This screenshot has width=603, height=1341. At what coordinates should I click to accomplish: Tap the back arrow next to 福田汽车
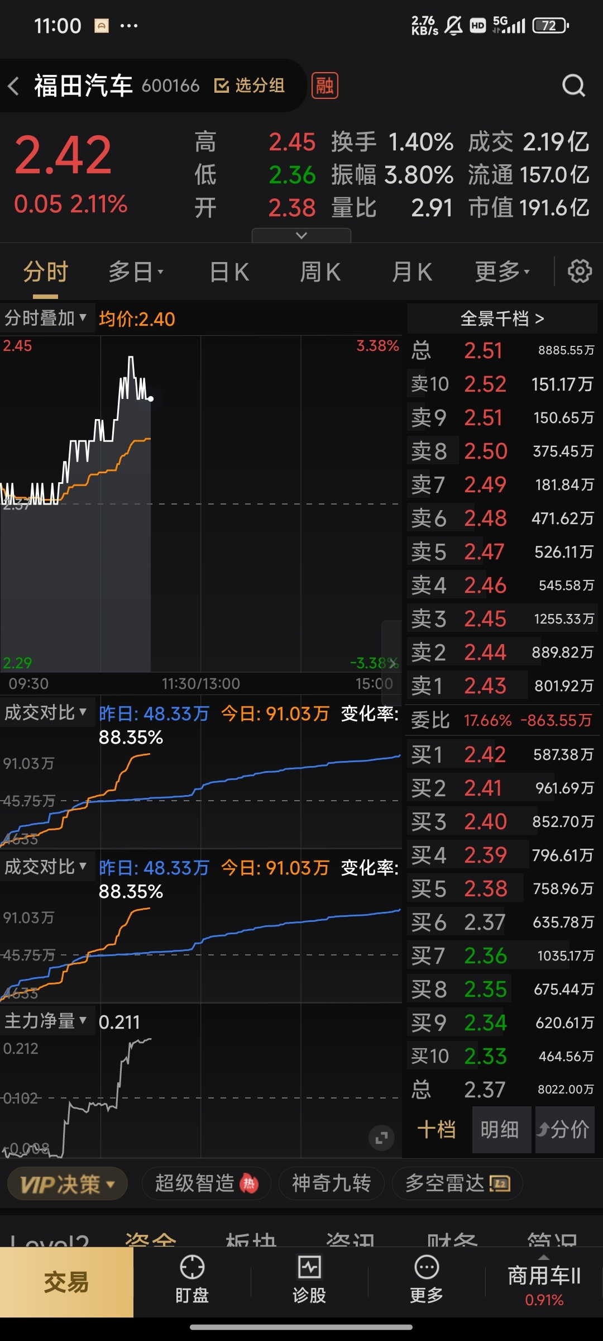pyautogui.click(x=14, y=86)
